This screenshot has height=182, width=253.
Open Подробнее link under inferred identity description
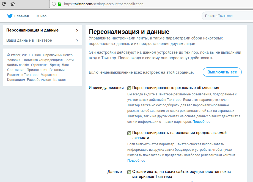point(136,160)
